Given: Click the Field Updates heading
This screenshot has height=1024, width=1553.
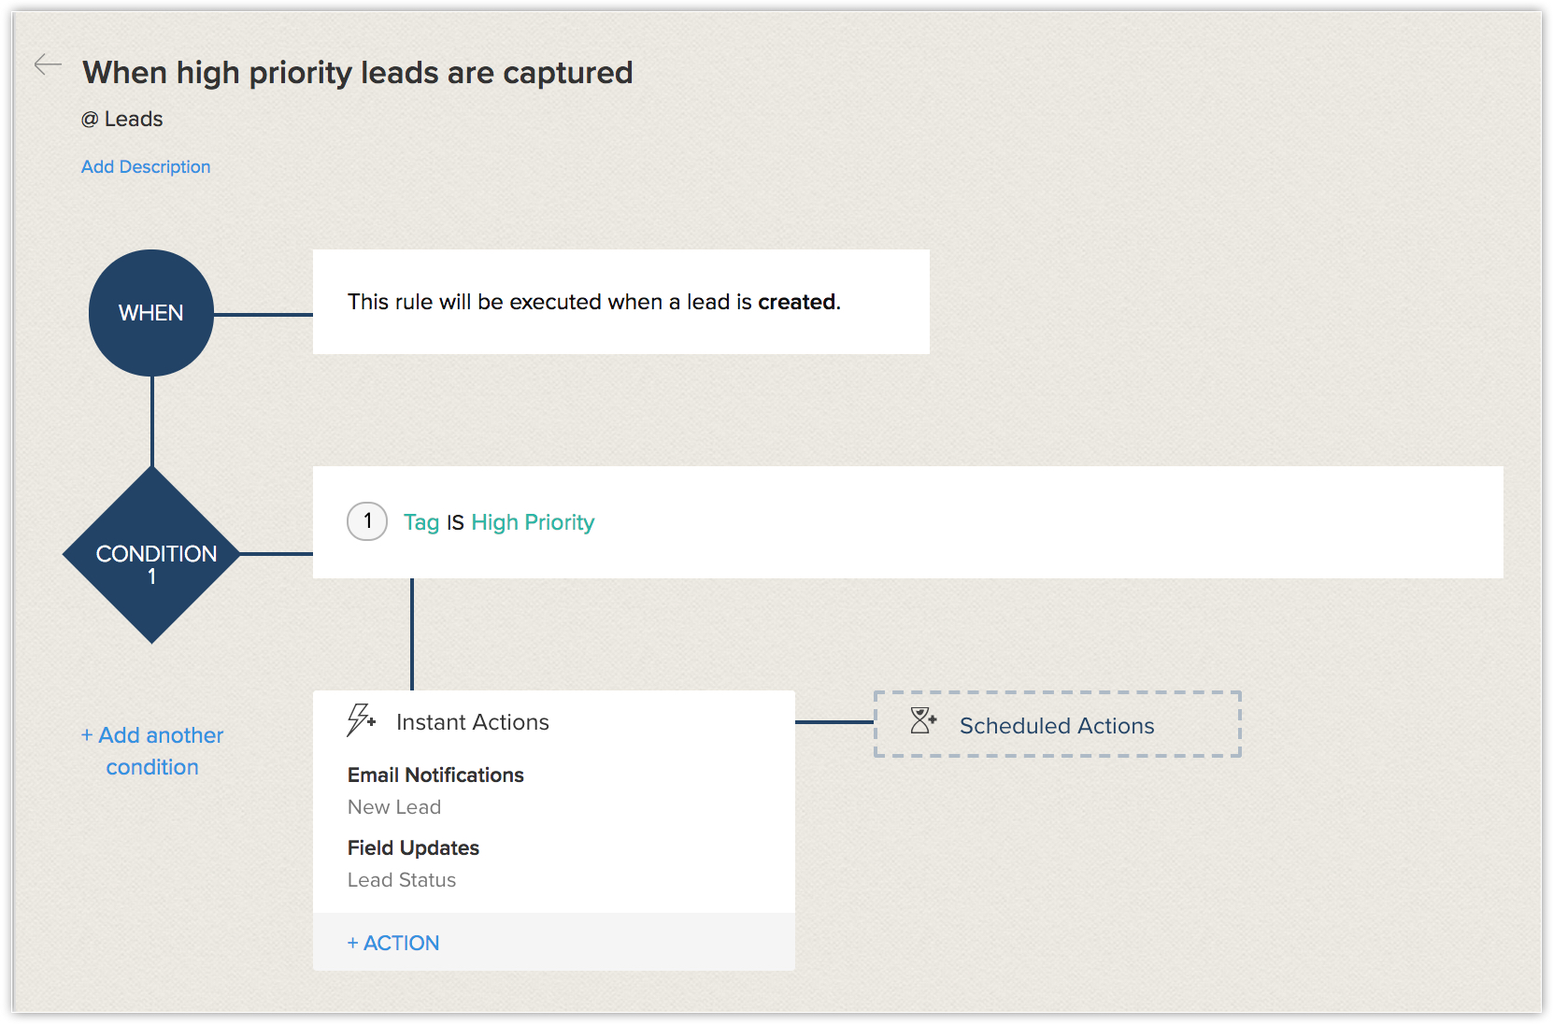Looking at the screenshot, I should pyautogui.click(x=413, y=847).
